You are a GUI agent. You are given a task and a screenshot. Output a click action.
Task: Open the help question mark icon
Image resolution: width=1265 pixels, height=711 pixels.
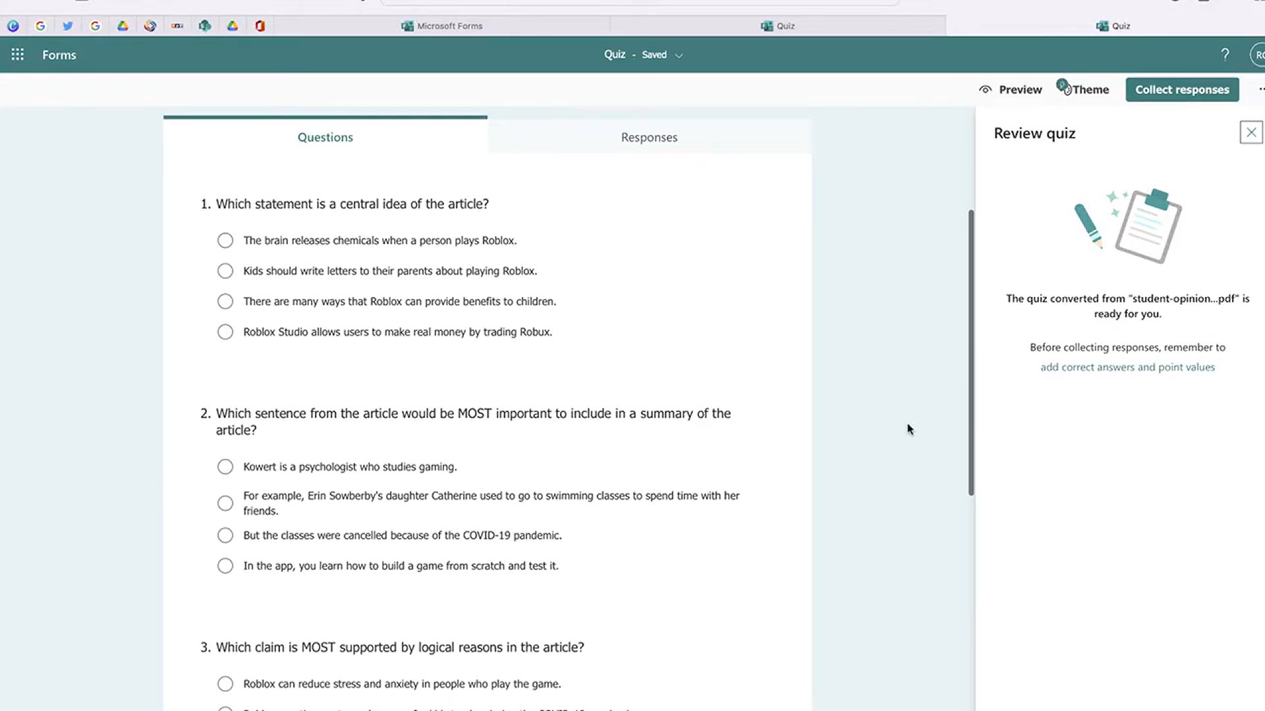(1225, 55)
